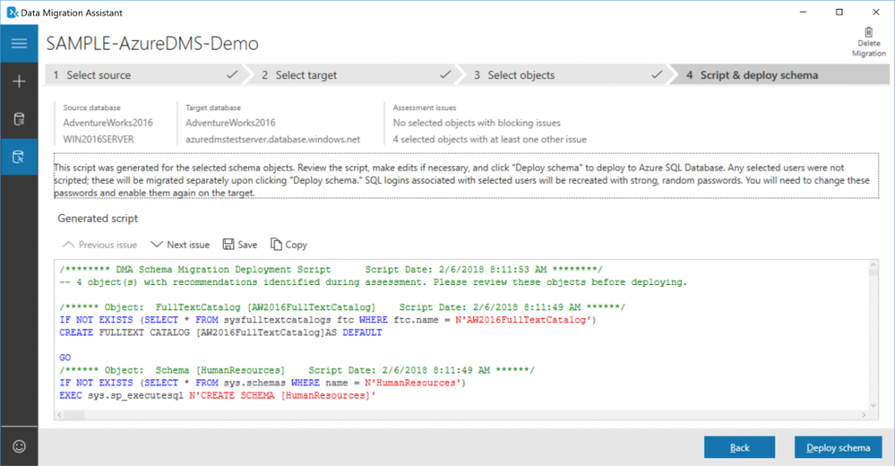Click horizontal scrollbar right arrow
This screenshot has height=466, width=895.
point(865,415)
